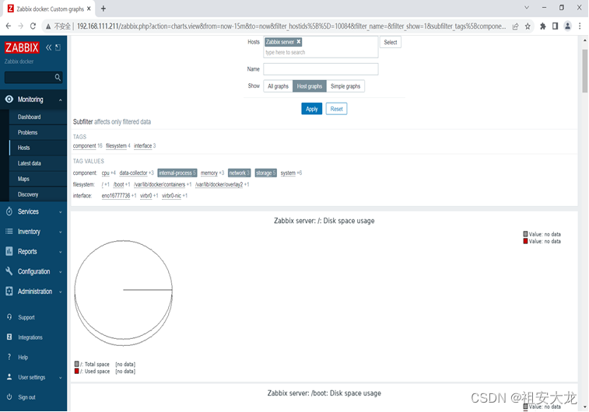Screen dimensions: 589x412
Task: Click the Integrations Z icon
Action: click(9, 337)
